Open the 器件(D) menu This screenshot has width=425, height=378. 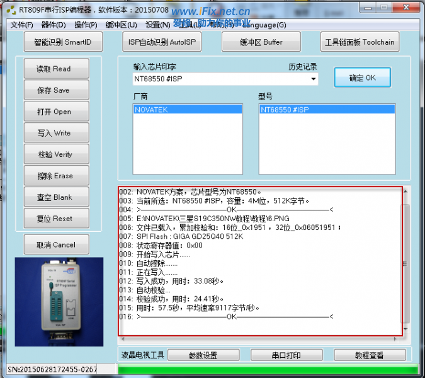pos(54,25)
